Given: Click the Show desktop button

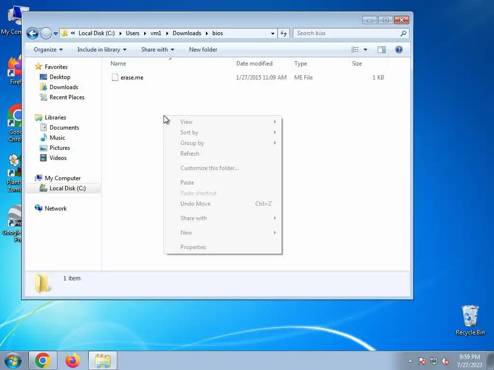Looking at the screenshot, I should [491, 360].
